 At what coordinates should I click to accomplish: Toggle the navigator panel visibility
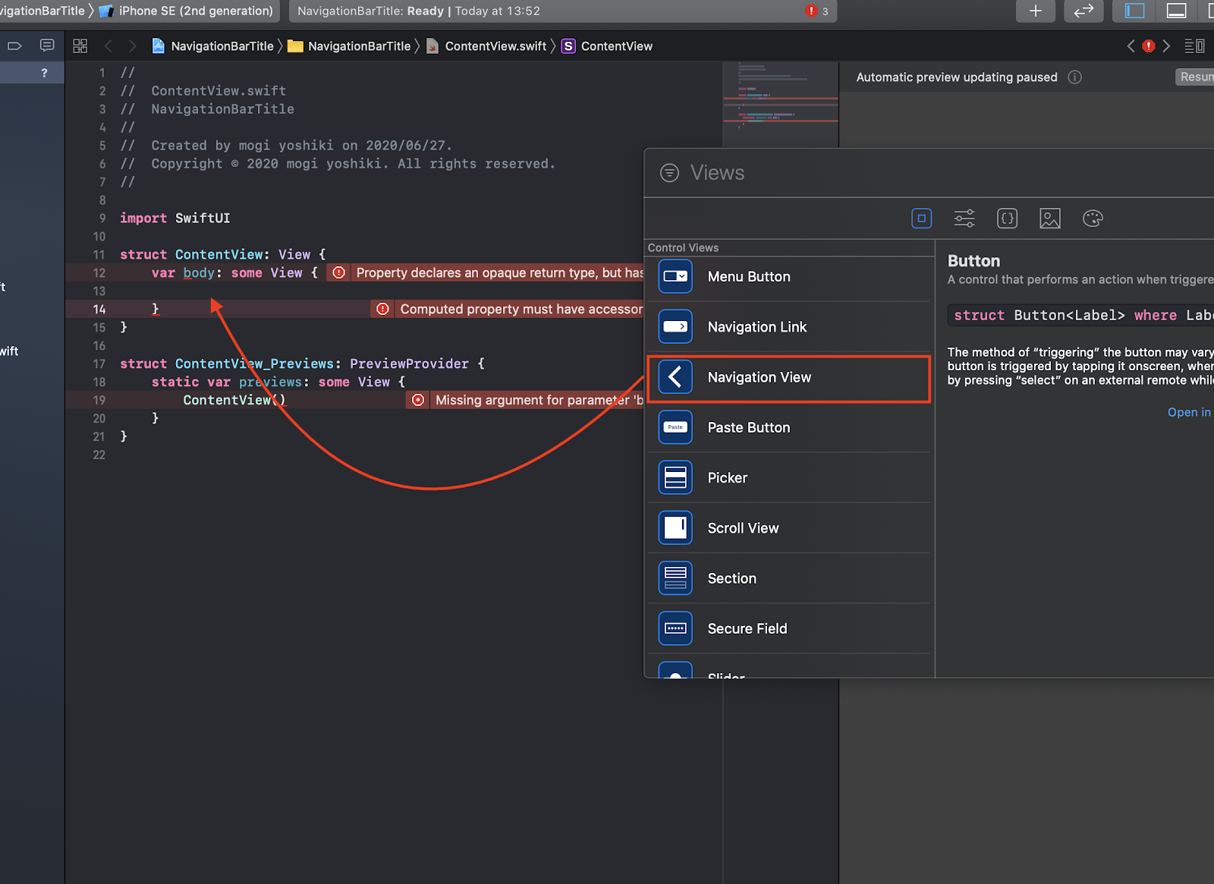[x=1134, y=11]
